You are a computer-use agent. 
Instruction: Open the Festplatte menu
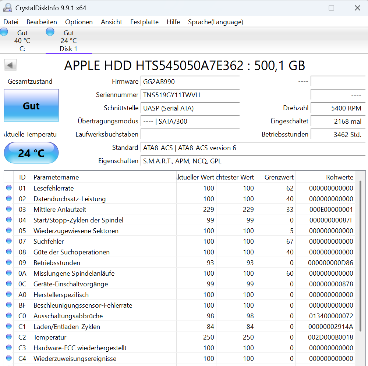coord(144,22)
